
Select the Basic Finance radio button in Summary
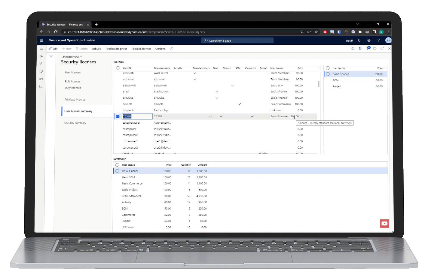pyautogui.click(x=117, y=171)
